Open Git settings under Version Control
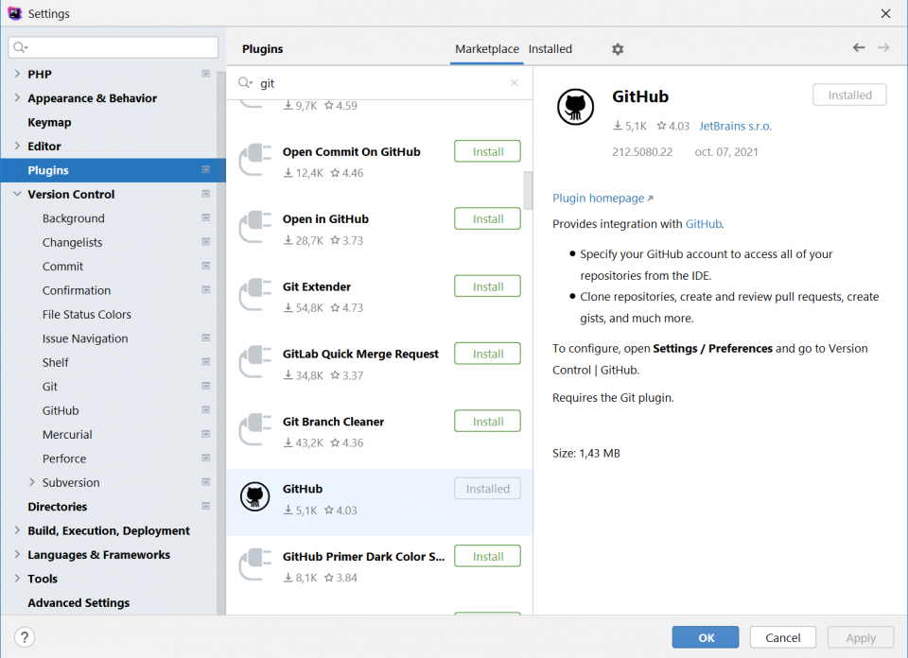This screenshot has height=658, width=908. 50,387
